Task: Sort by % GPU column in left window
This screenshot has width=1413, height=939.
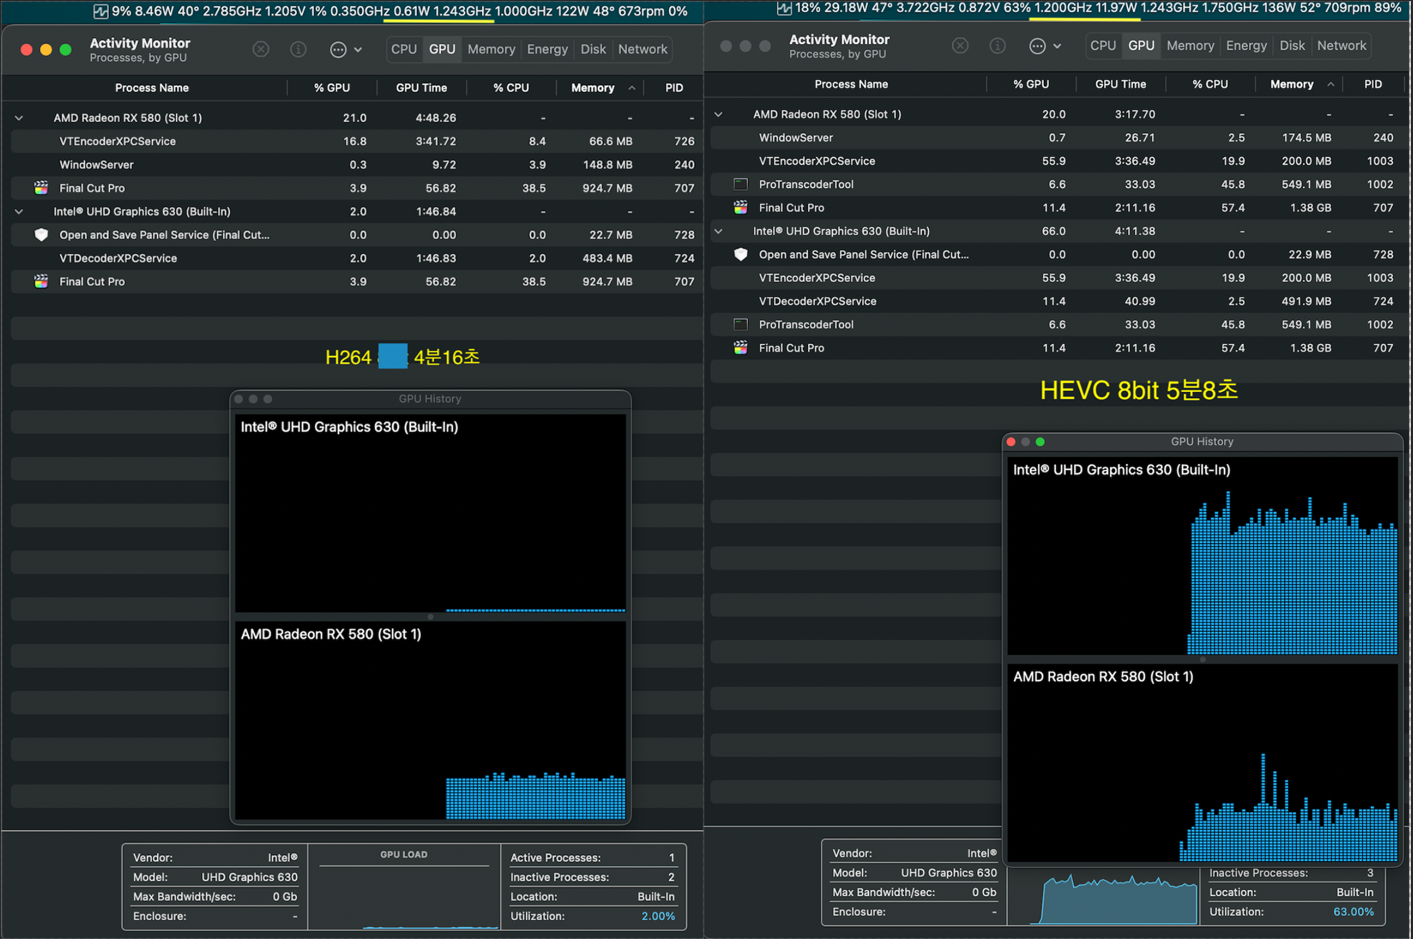Action: [332, 88]
